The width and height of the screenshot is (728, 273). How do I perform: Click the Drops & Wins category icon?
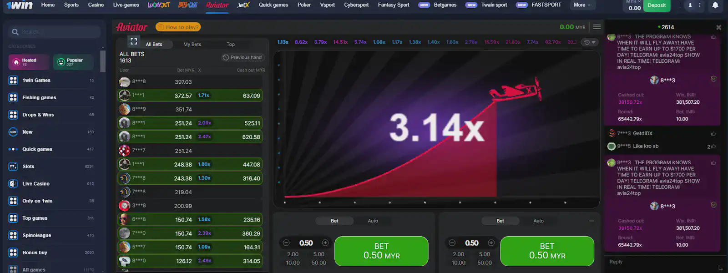tap(13, 115)
